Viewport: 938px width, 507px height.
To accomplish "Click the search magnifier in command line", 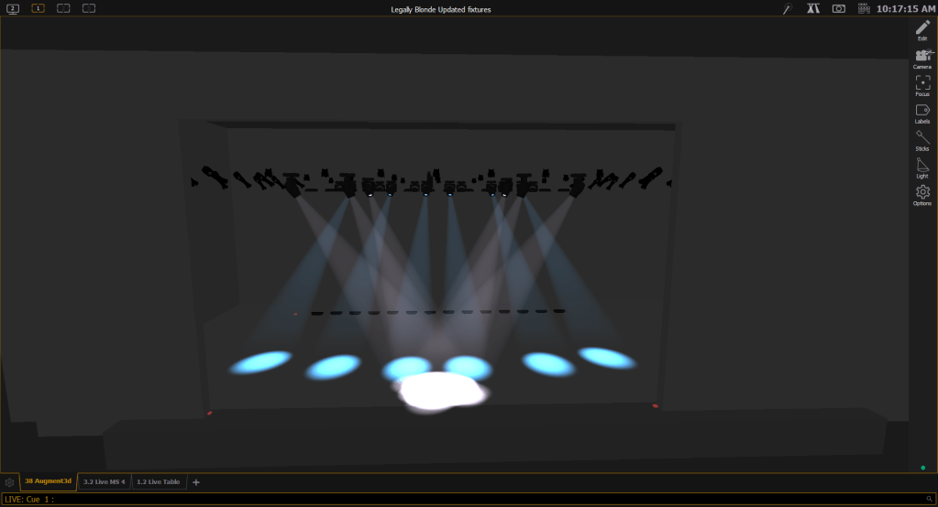I will tap(930, 499).
